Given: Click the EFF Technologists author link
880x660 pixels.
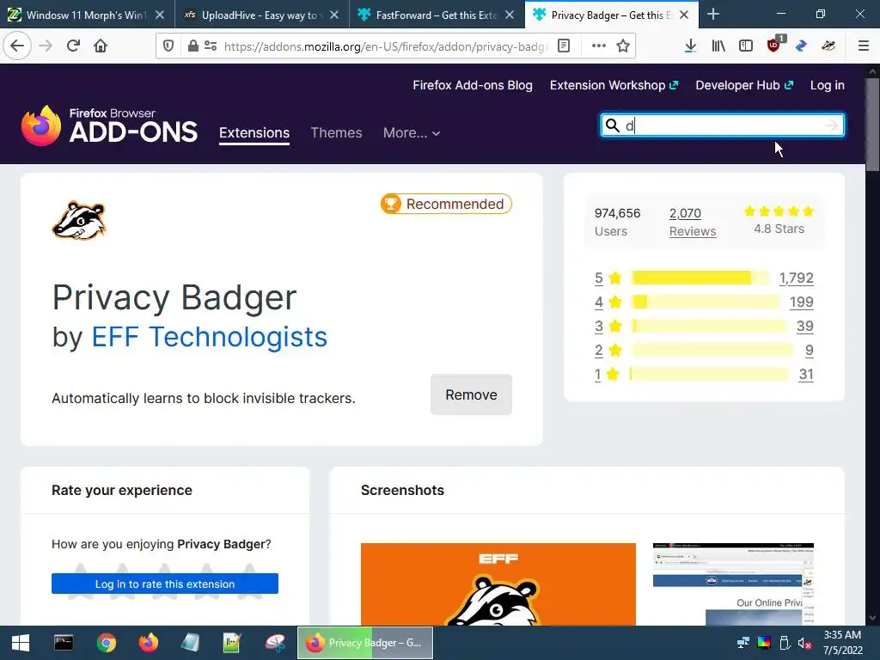Looking at the screenshot, I should [x=210, y=337].
